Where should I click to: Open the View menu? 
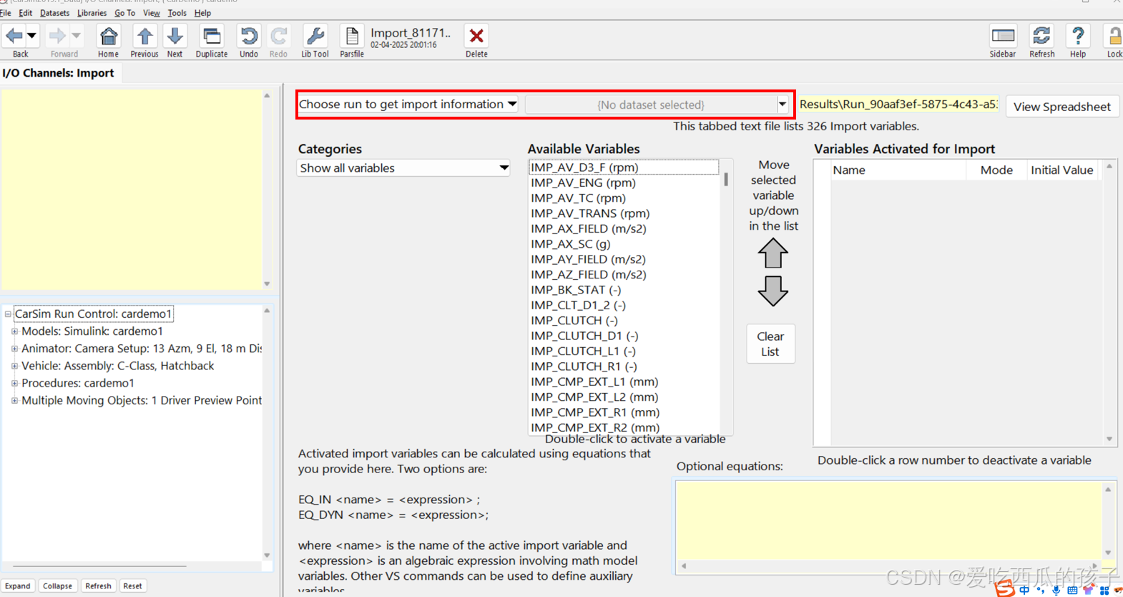(x=151, y=13)
